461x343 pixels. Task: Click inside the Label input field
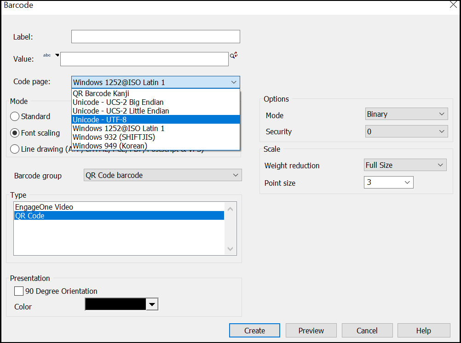(x=155, y=36)
